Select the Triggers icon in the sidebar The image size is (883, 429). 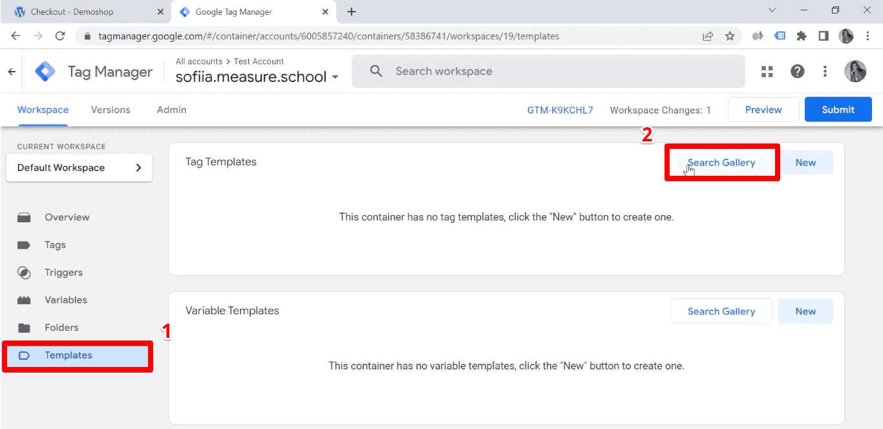pyautogui.click(x=24, y=272)
